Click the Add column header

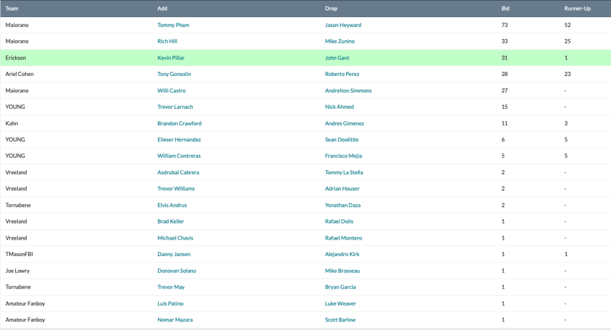162,8
